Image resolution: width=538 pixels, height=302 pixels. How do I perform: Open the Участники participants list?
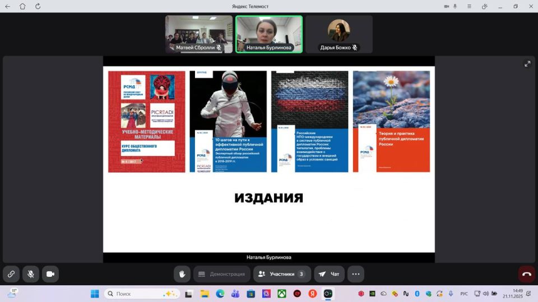(x=282, y=274)
